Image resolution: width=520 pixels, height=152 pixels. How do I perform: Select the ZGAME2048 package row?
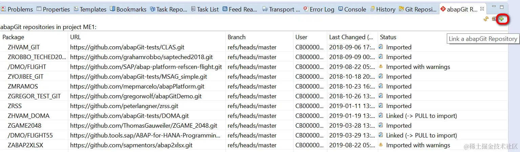coord(24,126)
